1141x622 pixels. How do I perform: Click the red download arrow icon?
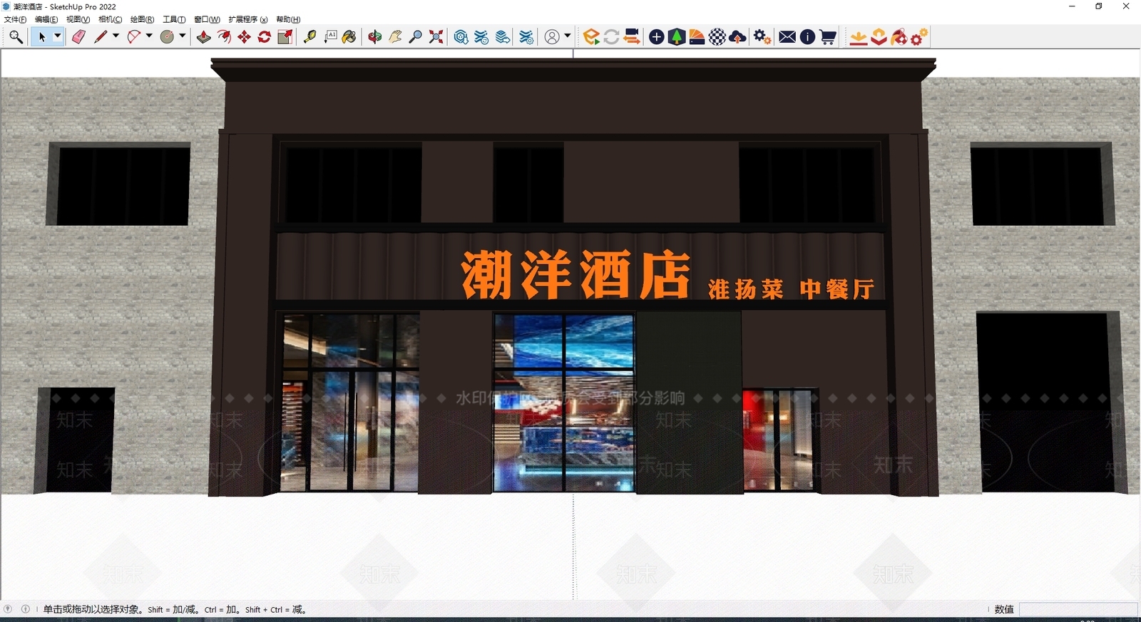click(859, 37)
